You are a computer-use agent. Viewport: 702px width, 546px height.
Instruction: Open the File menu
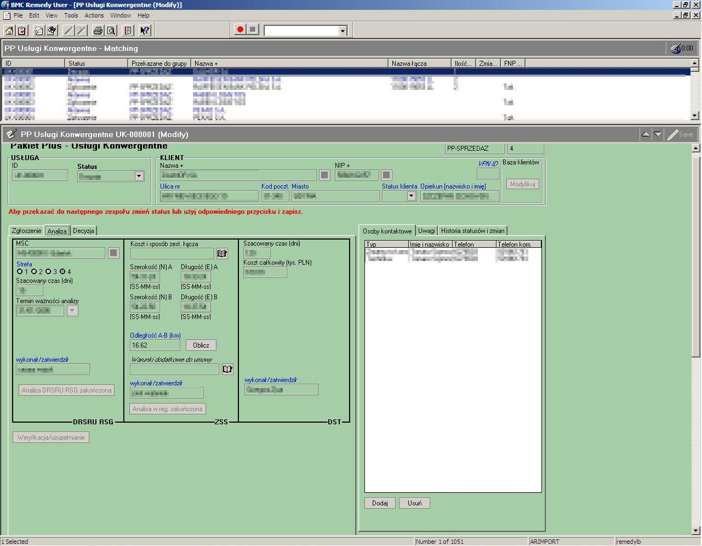coord(18,15)
